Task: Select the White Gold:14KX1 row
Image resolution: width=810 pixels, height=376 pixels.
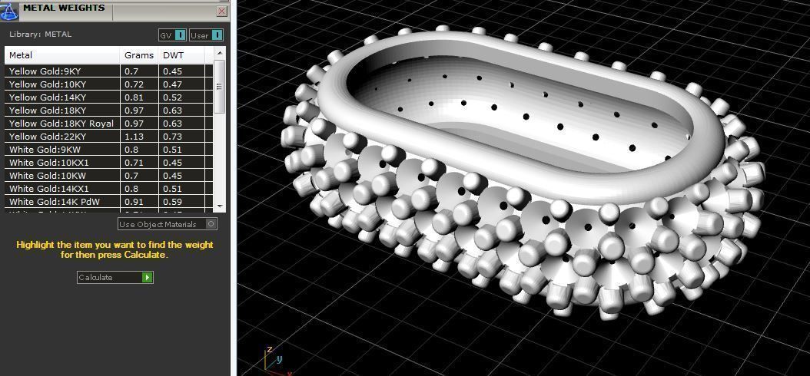Action: [109, 189]
